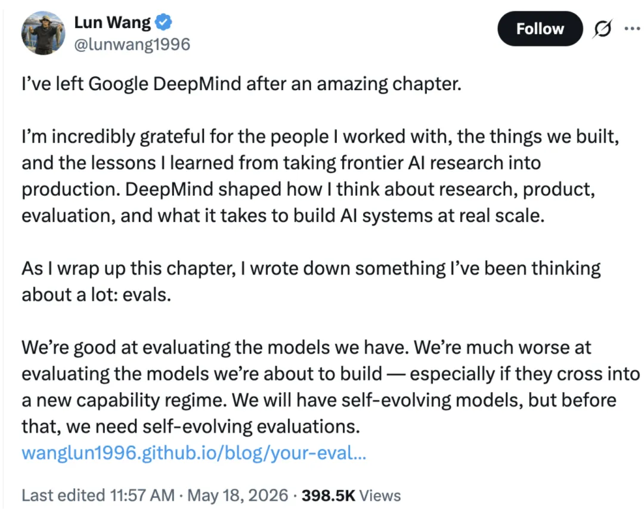This screenshot has height=511, width=644.
Task: Open the Grok slashed-circle icon
Action: point(602,29)
